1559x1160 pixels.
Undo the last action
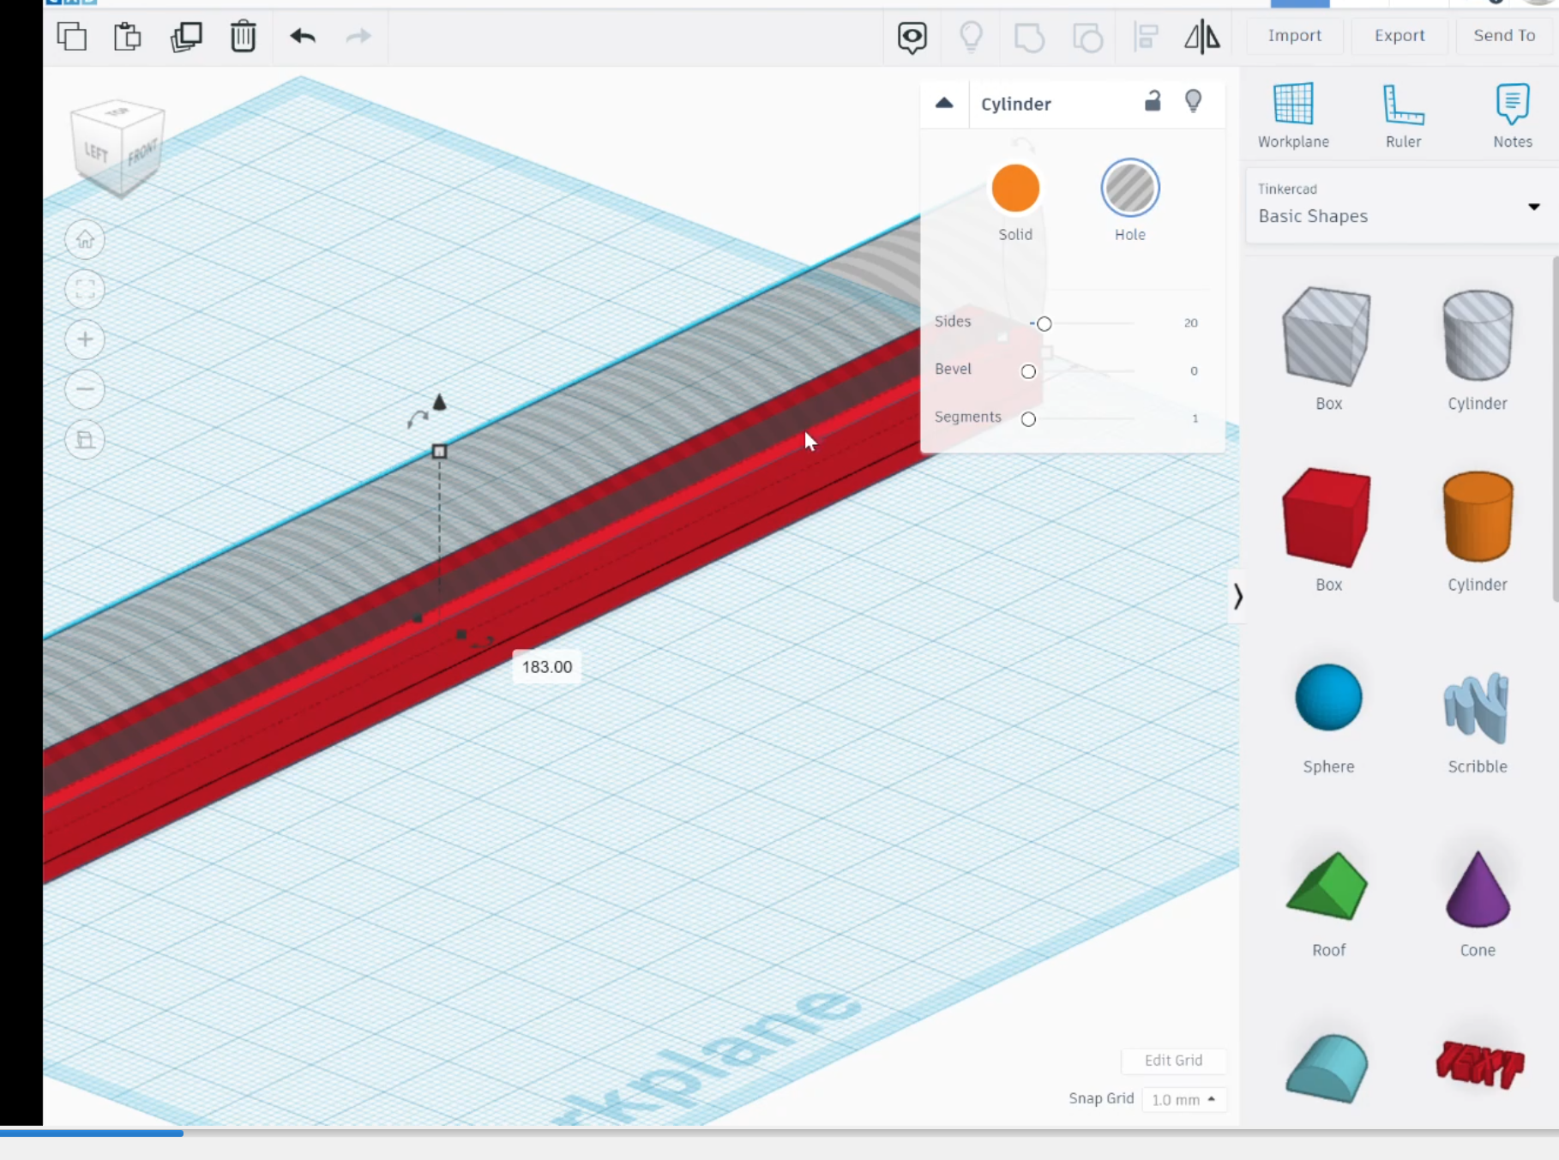click(303, 36)
